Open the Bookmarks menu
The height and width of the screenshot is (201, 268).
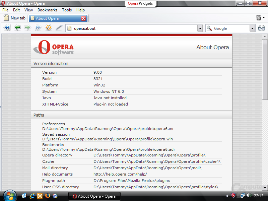[47, 10]
